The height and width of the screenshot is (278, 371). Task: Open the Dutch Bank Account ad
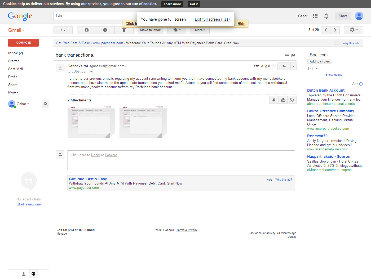point(326,90)
